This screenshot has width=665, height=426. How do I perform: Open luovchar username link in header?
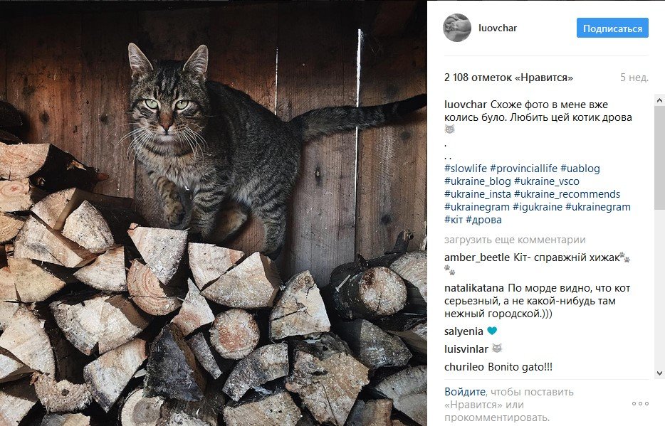498,28
